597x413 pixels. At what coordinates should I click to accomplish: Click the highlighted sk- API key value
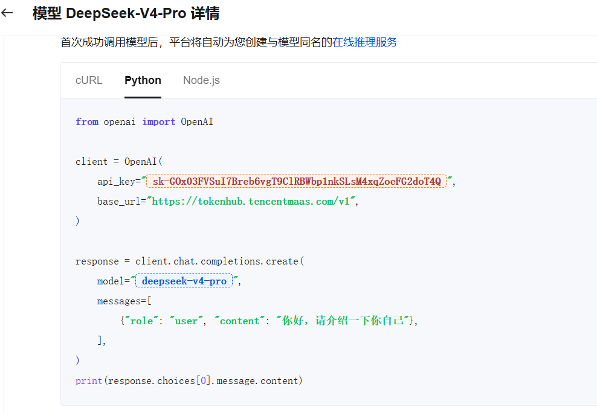tap(297, 181)
